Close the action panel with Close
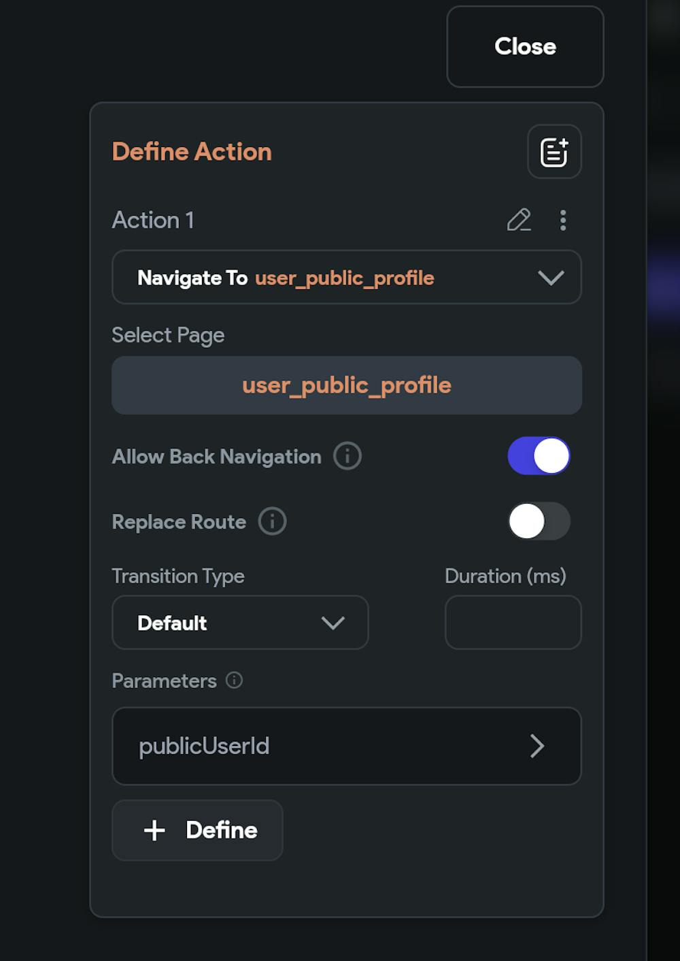Viewport: 680px width, 961px height. [x=525, y=46]
